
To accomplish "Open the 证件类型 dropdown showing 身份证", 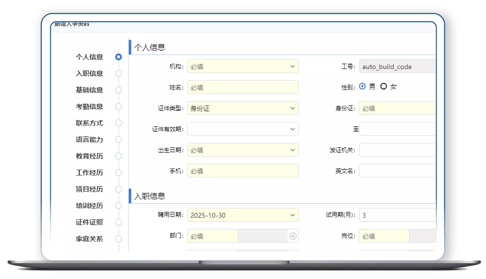I will [243, 108].
